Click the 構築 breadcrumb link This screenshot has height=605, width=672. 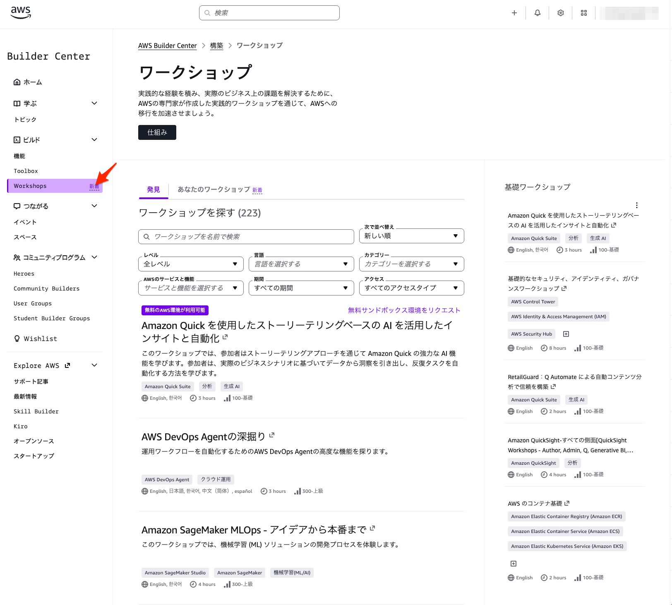(x=216, y=46)
